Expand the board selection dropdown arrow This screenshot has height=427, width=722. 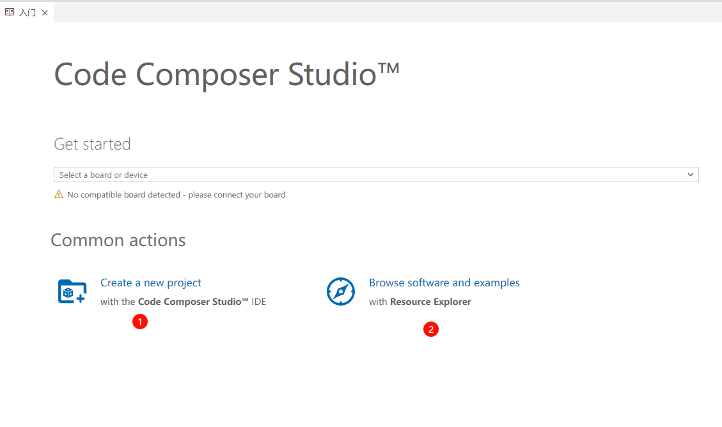pyautogui.click(x=690, y=175)
